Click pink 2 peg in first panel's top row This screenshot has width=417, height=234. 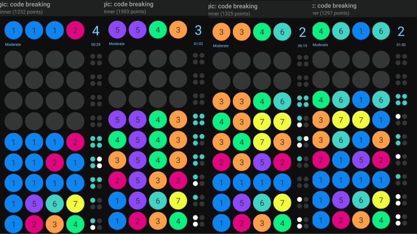75,31
